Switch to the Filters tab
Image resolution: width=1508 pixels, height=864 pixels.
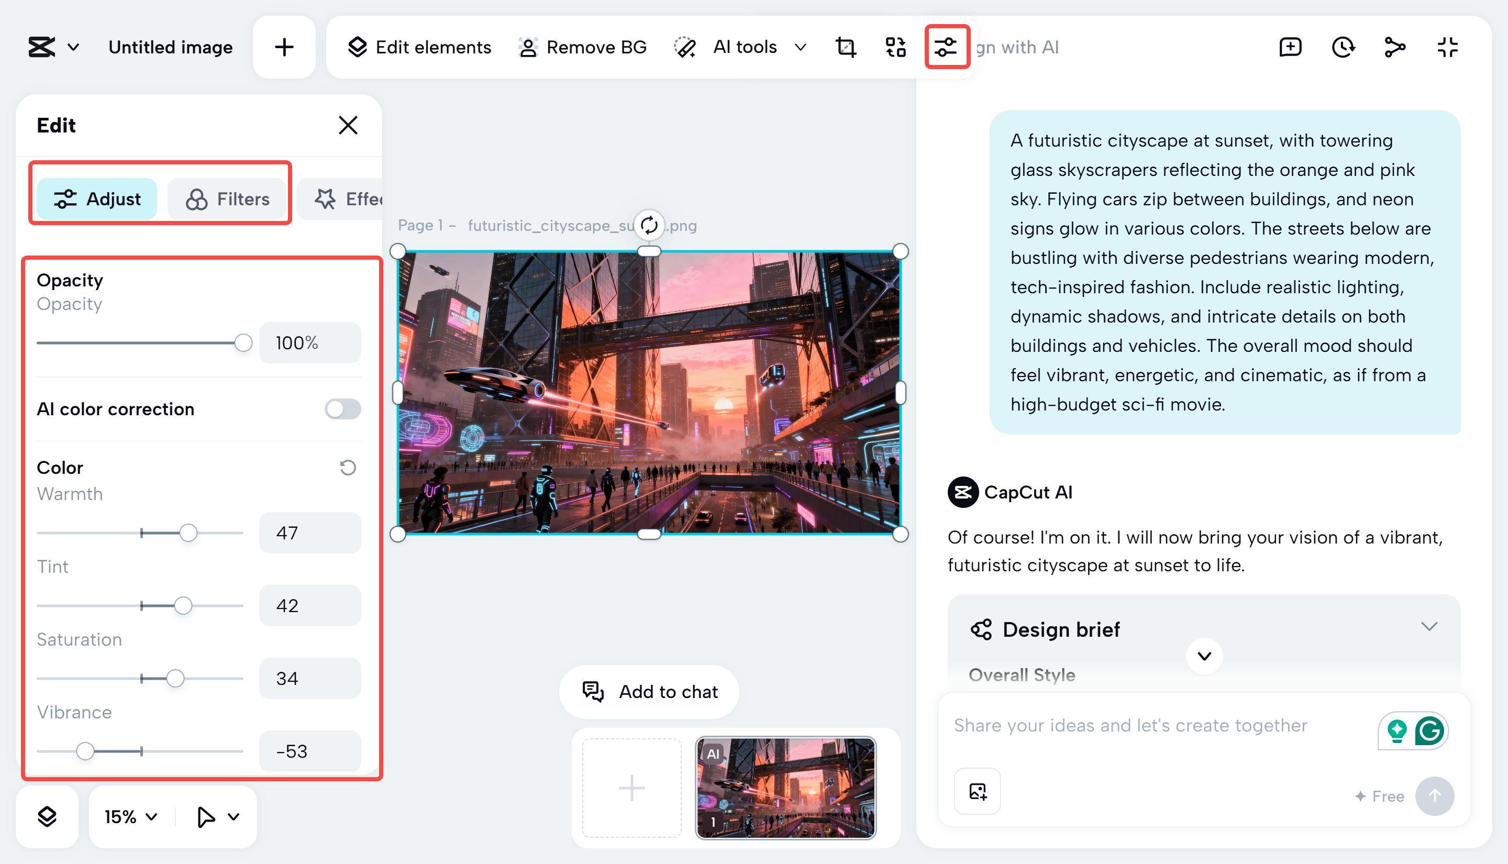point(228,199)
